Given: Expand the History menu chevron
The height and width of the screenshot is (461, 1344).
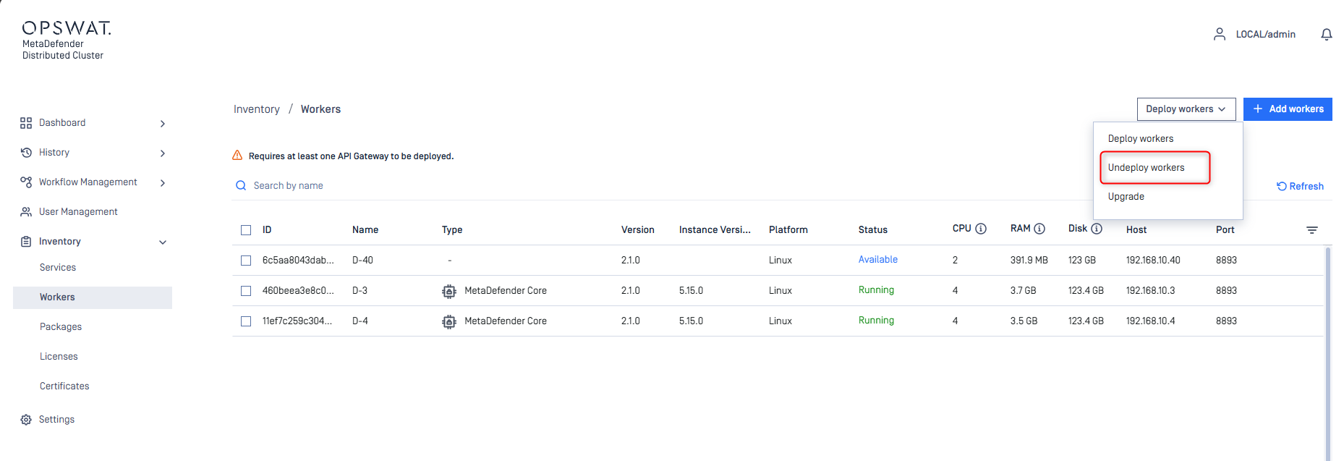Looking at the screenshot, I should pyautogui.click(x=163, y=153).
